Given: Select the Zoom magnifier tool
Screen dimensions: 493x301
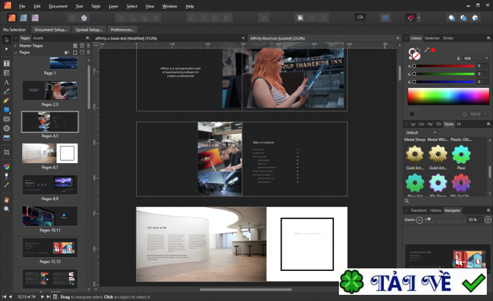Looking at the screenshot, I should (7, 209).
